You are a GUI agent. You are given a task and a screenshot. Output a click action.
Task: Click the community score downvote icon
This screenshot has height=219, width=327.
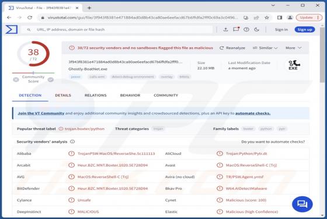pyautogui.click(x=16, y=79)
